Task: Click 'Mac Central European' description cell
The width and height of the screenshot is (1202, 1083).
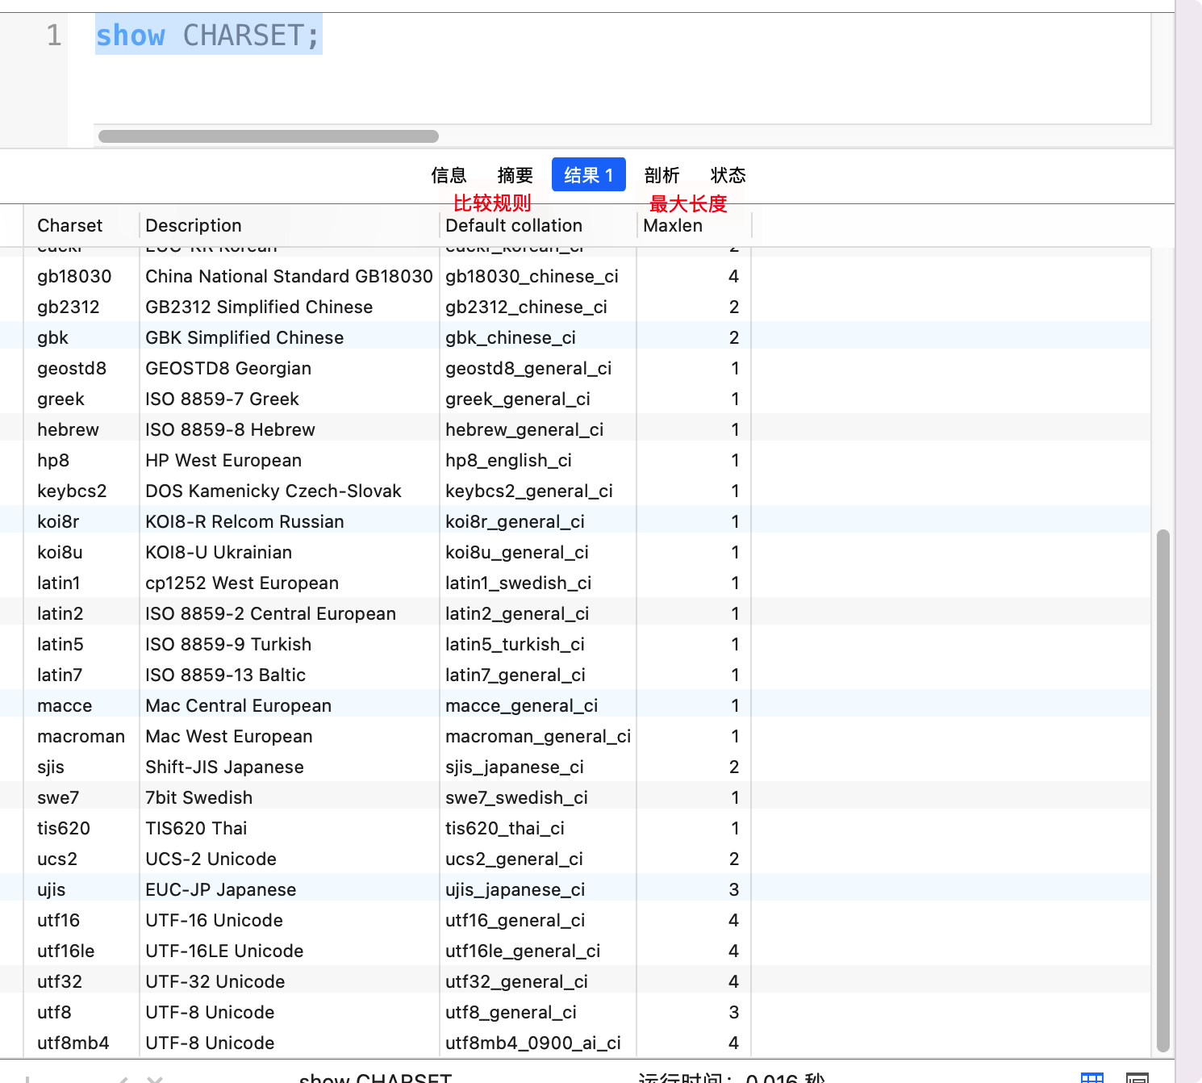Action: coord(239,705)
